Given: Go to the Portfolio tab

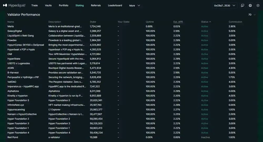Looking at the screenshot, I should click(64, 5).
